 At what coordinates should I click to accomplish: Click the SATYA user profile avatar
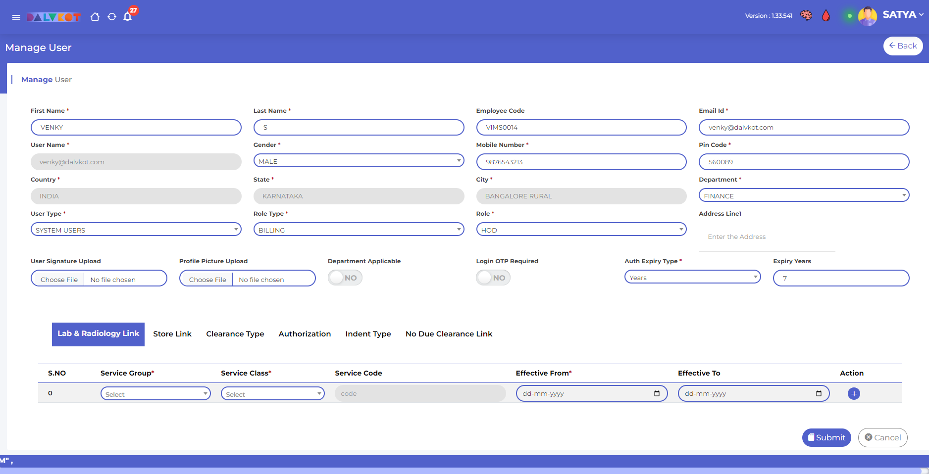click(867, 16)
